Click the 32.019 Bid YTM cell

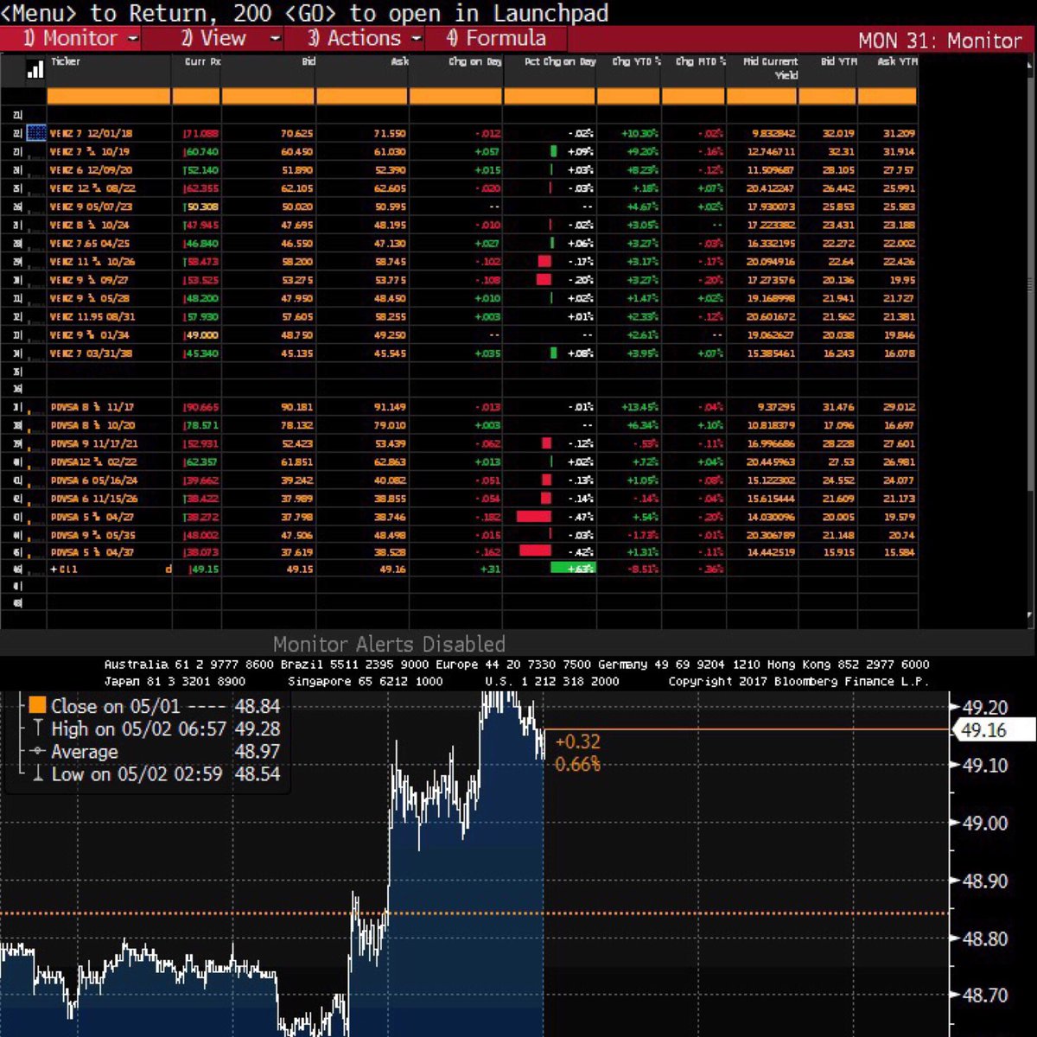[x=839, y=134]
